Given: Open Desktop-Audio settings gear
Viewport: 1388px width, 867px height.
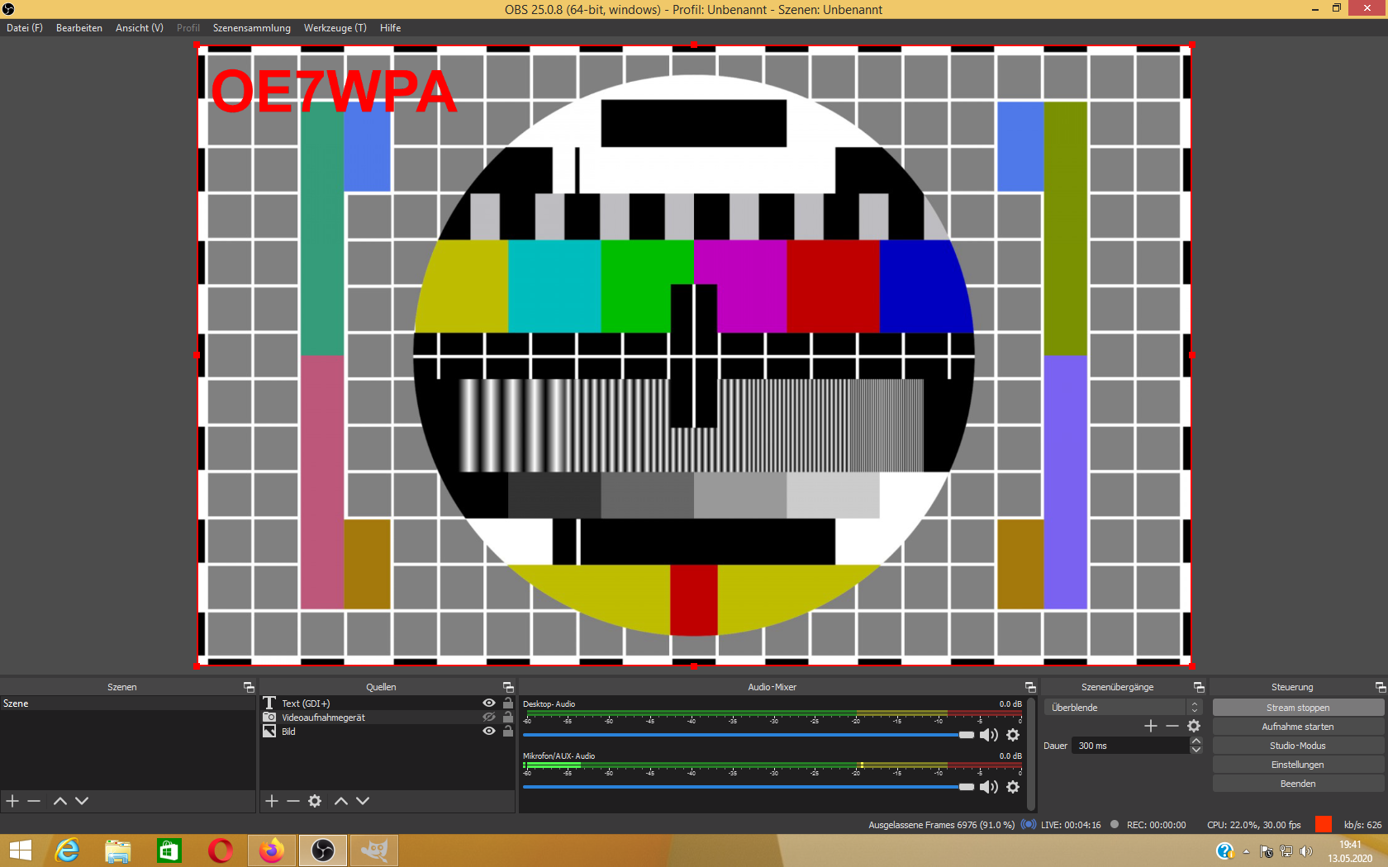Looking at the screenshot, I should click(x=1013, y=735).
